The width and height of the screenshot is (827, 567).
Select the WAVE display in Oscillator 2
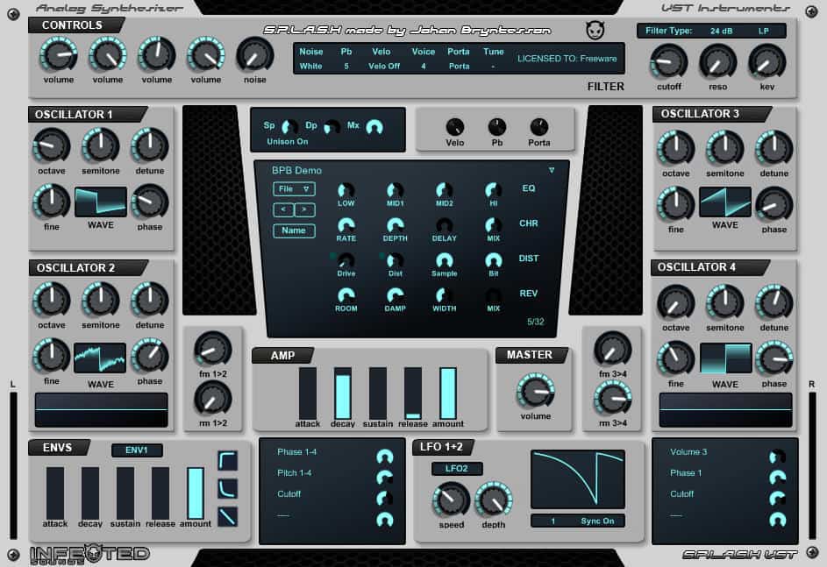(100, 358)
